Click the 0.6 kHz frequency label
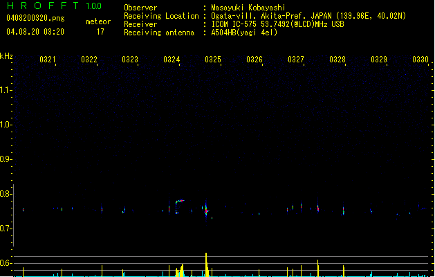Image resolution: width=435 pixels, height=277 pixels. tap(6, 263)
